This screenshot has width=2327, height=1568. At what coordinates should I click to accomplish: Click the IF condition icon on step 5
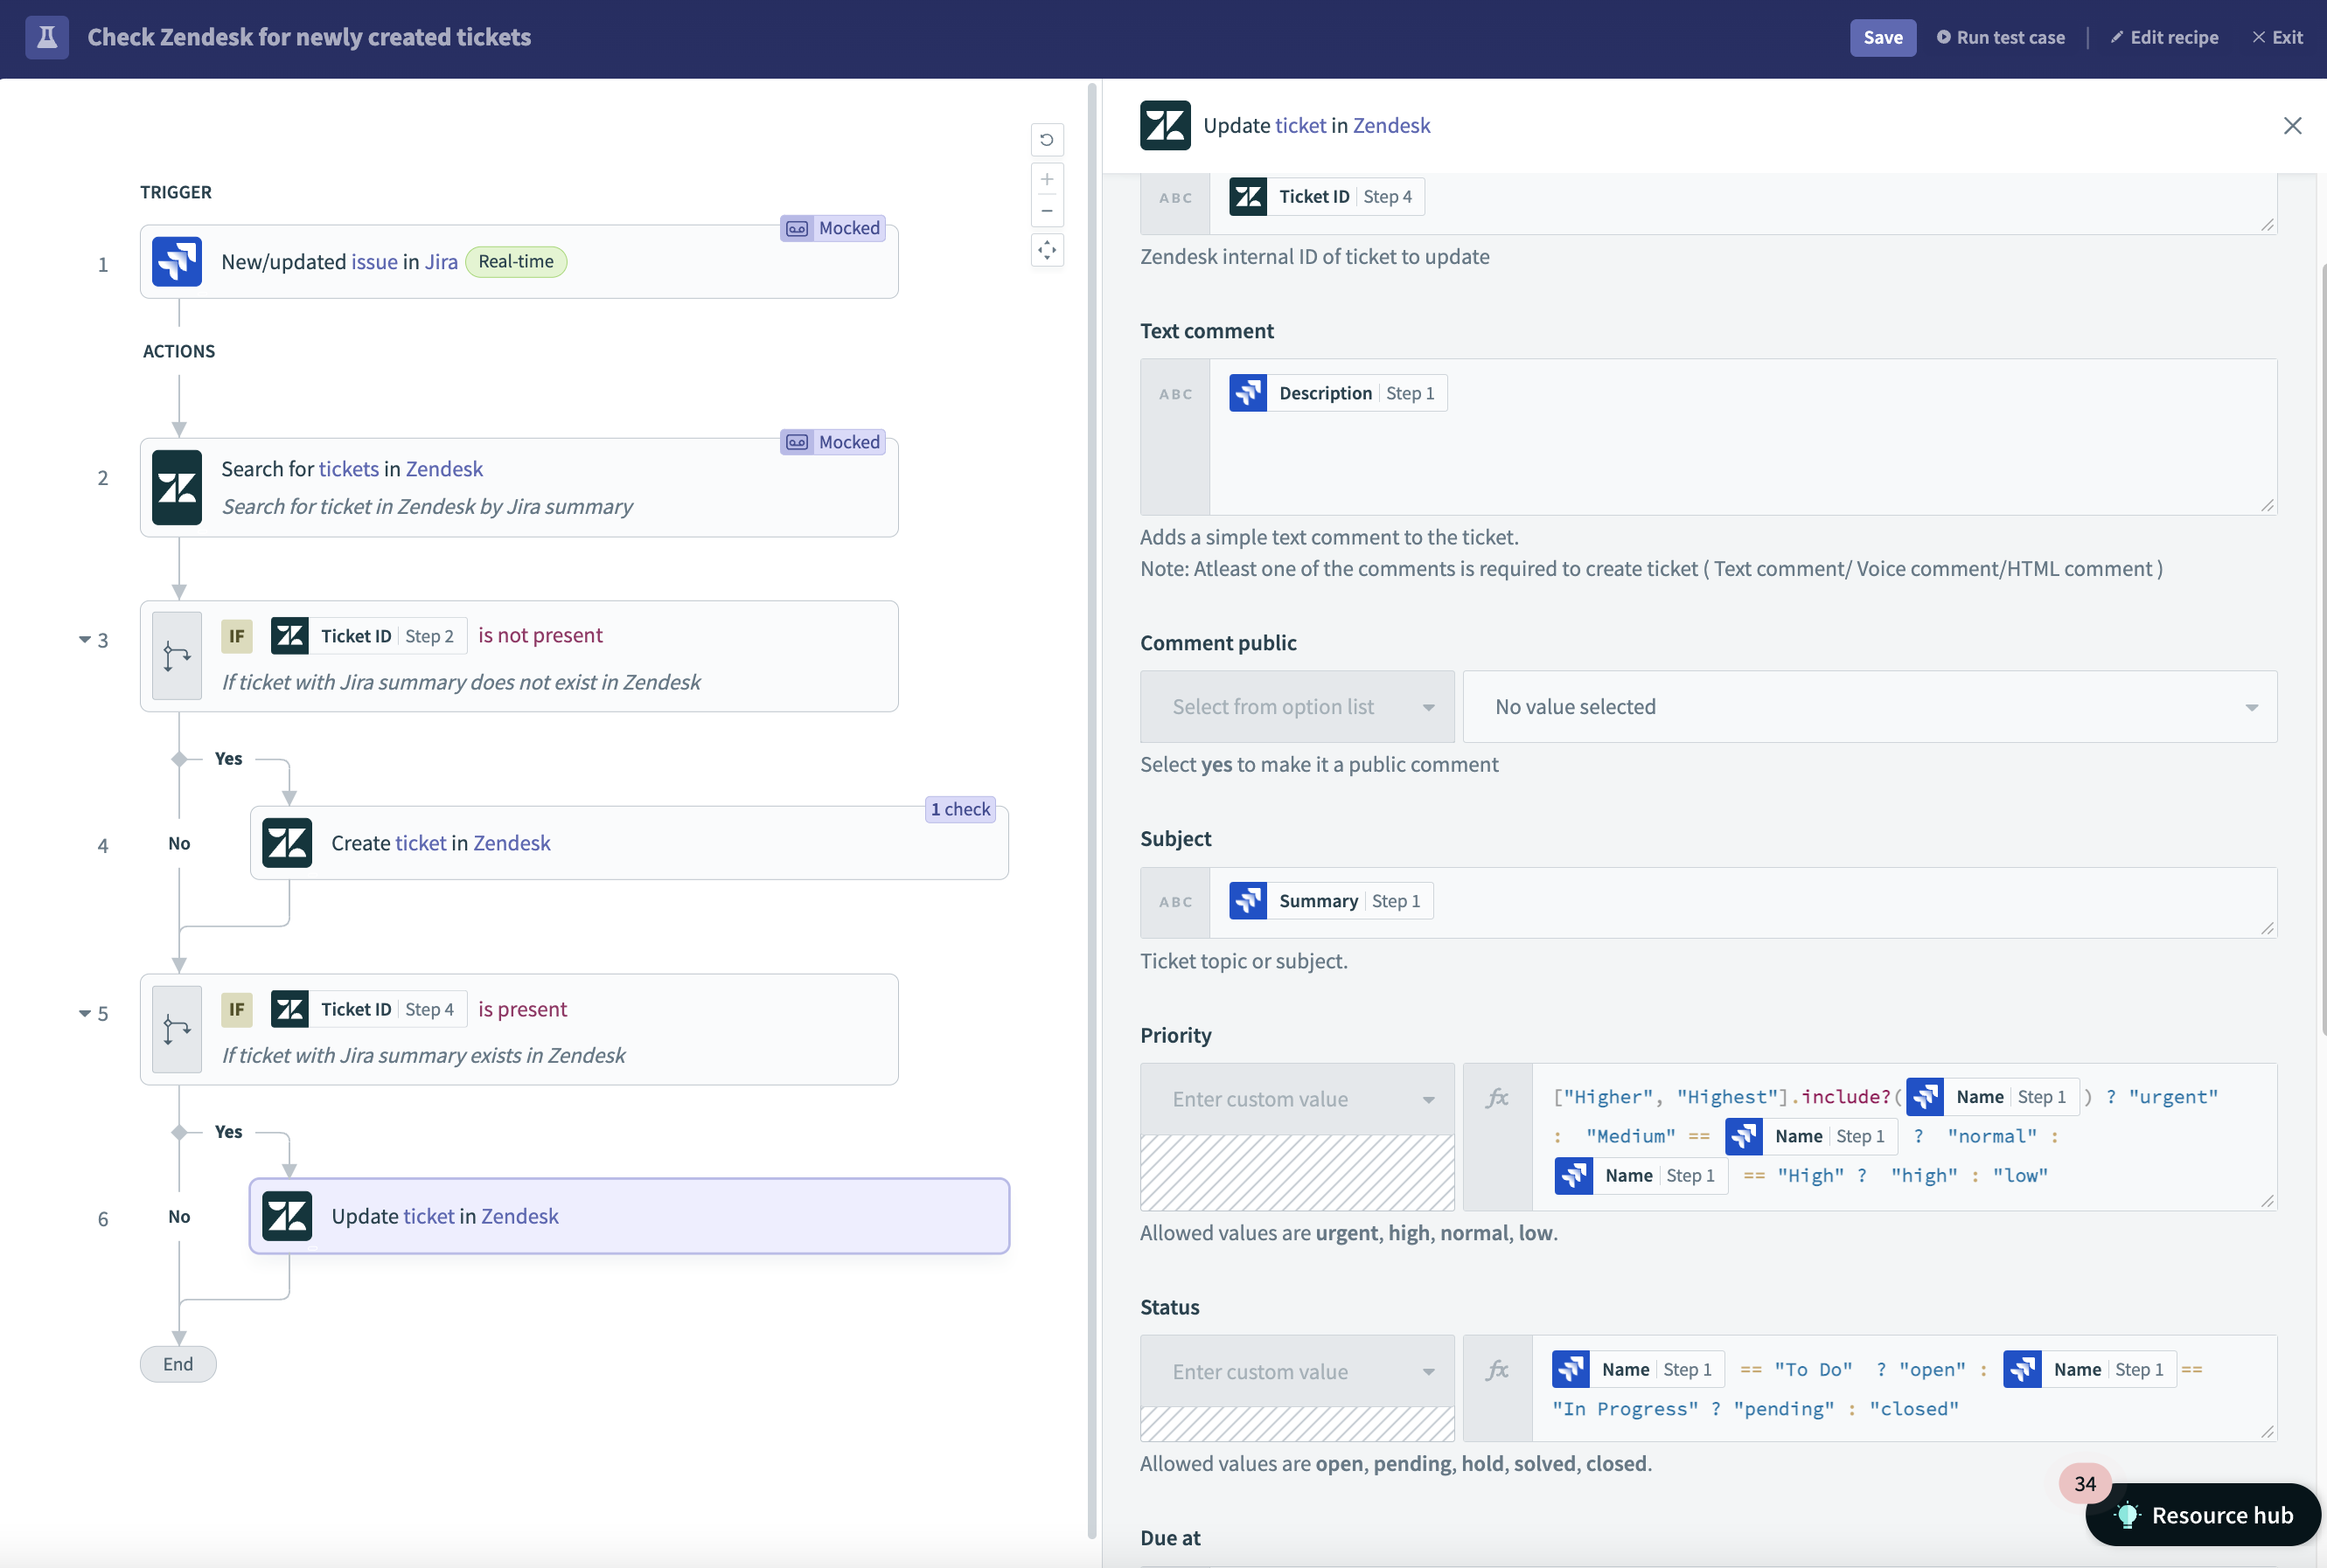pos(234,1008)
